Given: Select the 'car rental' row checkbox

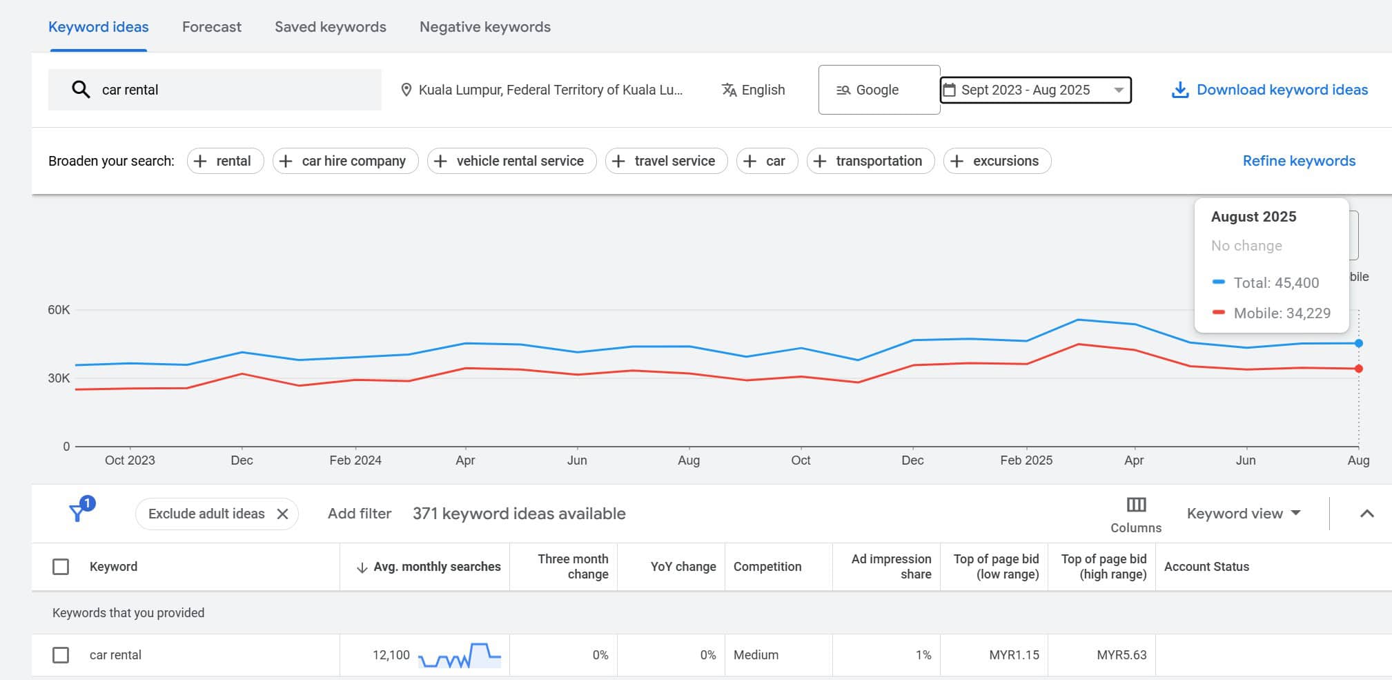Looking at the screenshot, I should click(61, 655).
